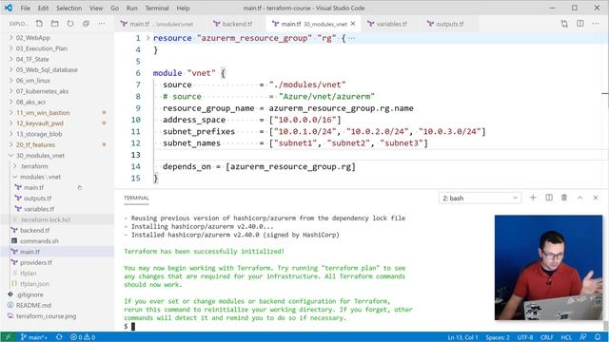Open the Selection menu

(69, 8)
